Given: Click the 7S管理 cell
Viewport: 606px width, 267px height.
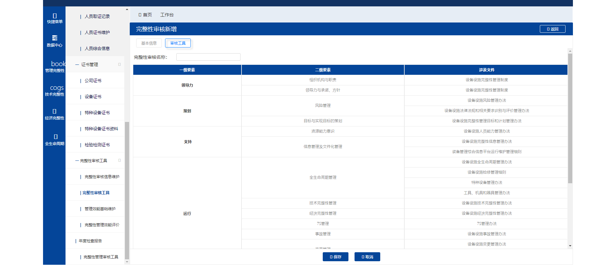Looking at the screenshot, I should tap(323, 224).
